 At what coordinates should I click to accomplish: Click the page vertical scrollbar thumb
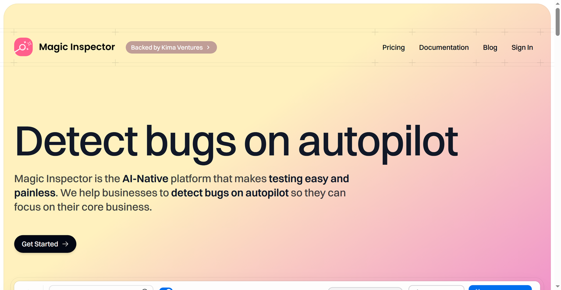tap(557, 21)
